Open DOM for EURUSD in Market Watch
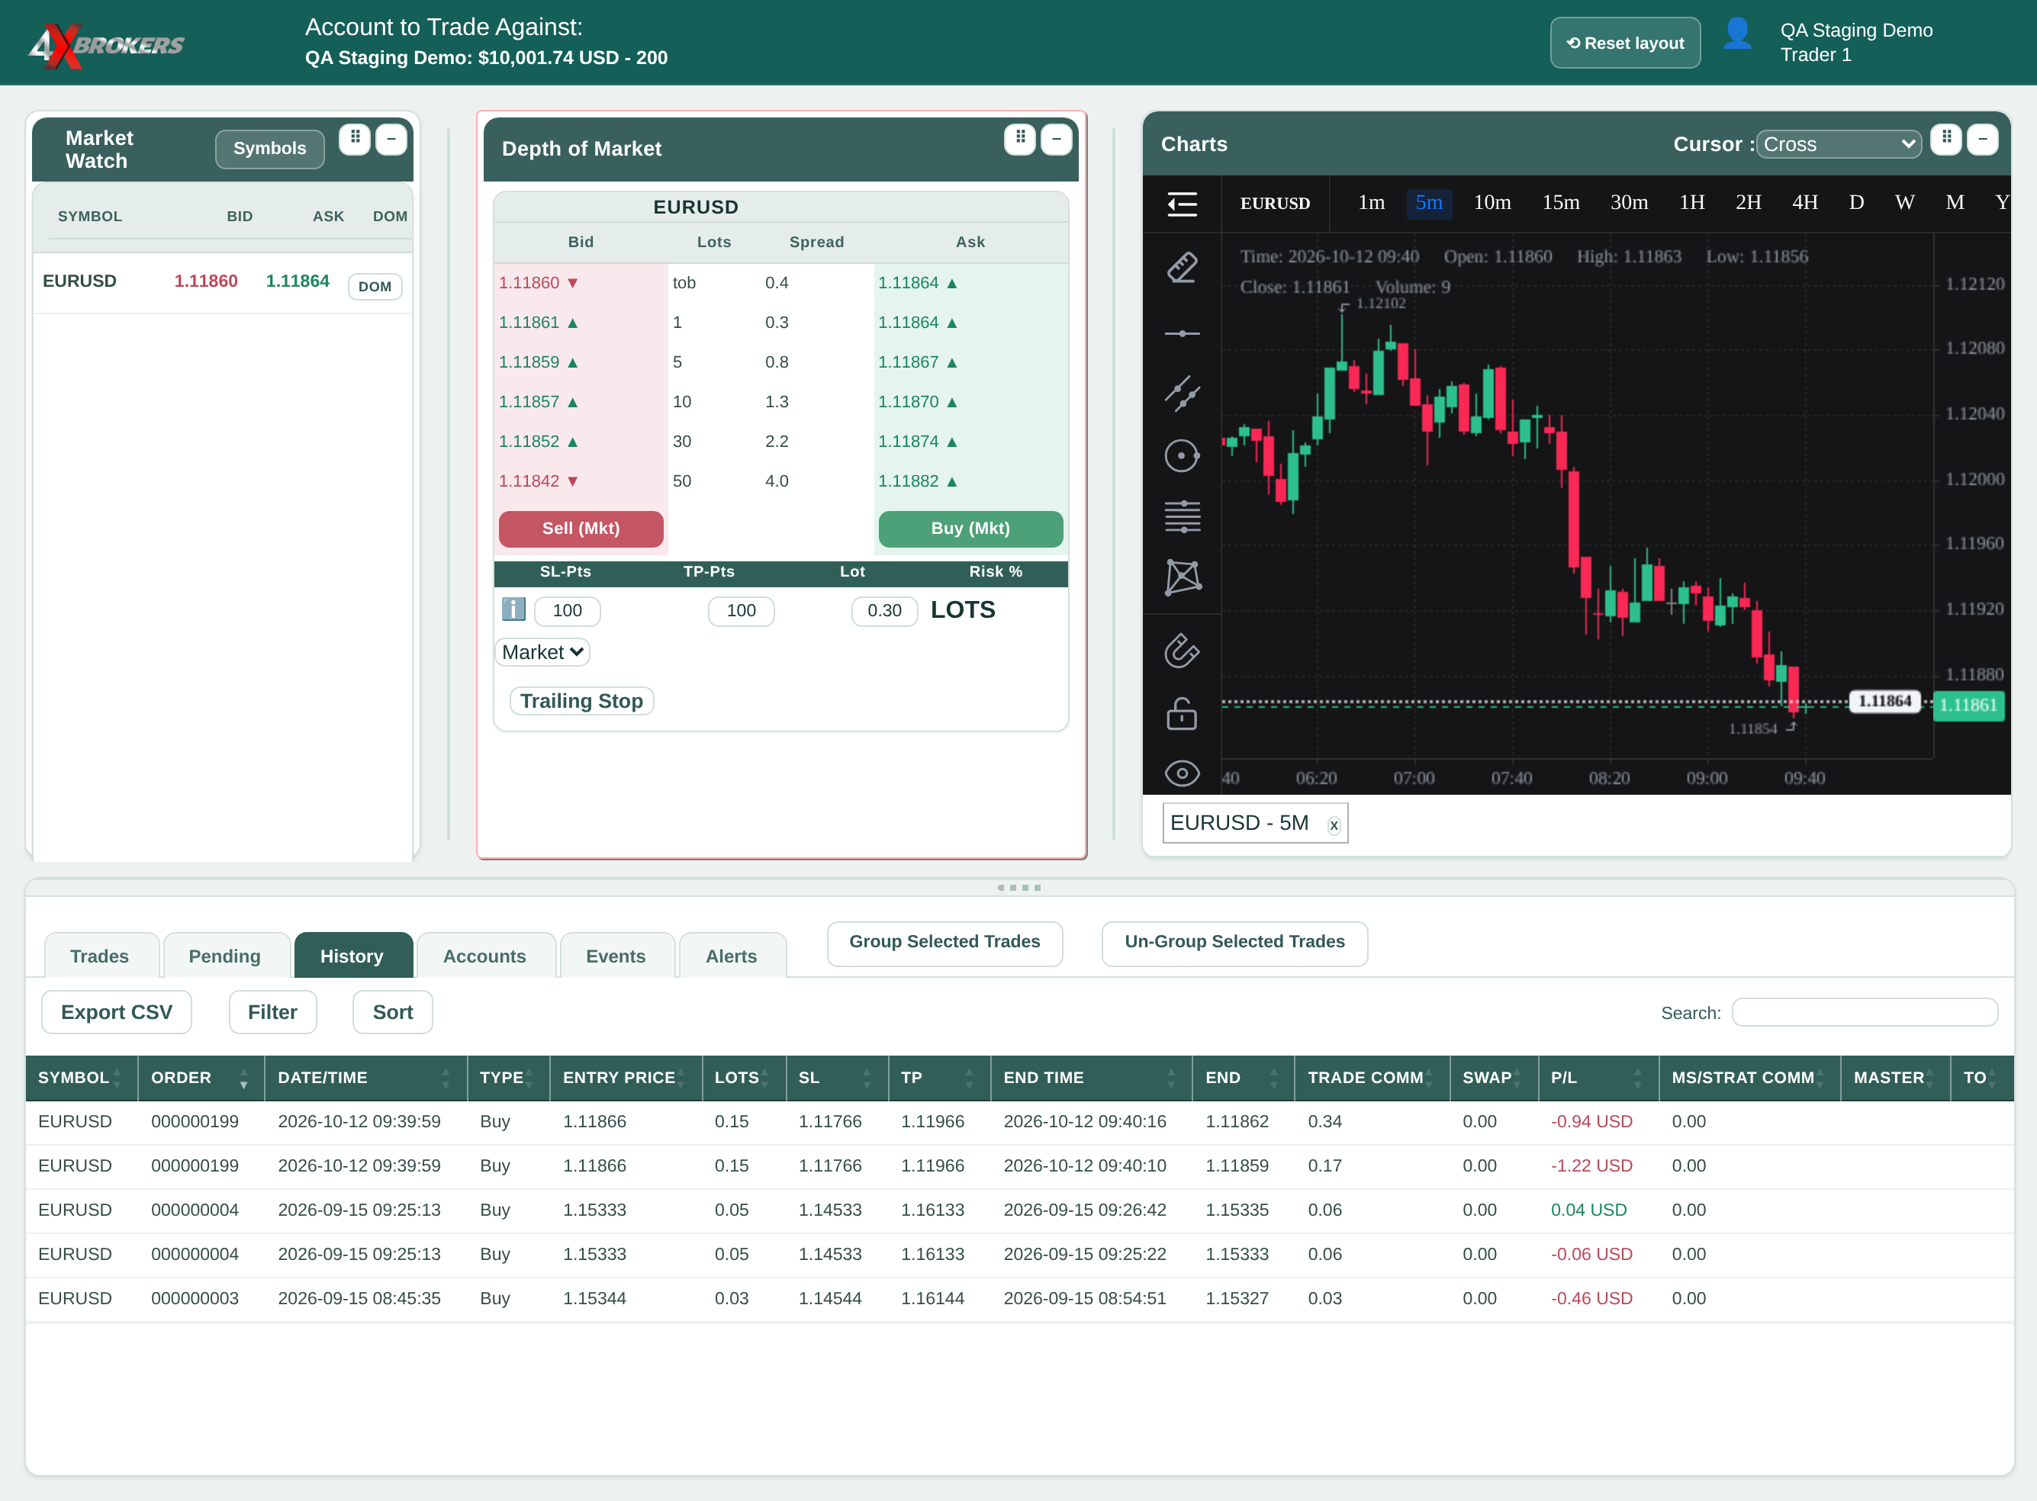The width and height of the screenshot is (2037, 1501). [x=375, y=286]
